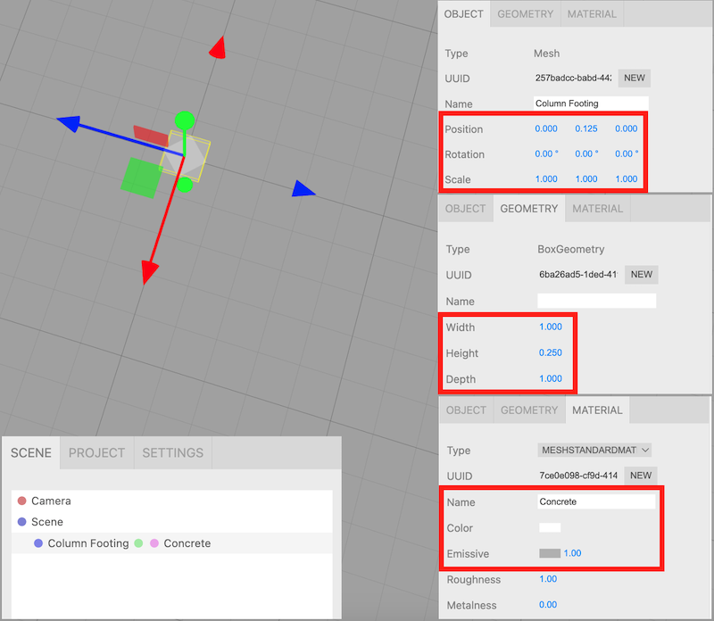Image resolution: width=714 pixels, height=621 pixels.
Task: Click NEW button beside material UUID
Action: click(x=641, y=476)
